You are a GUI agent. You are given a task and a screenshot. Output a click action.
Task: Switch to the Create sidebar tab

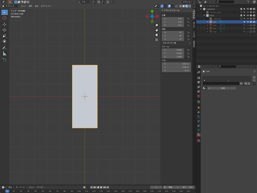(194, 44)
